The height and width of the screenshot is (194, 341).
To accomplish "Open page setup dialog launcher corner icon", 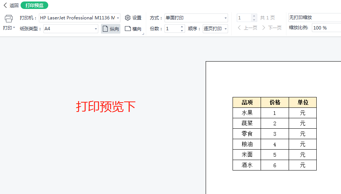I will point(143,34).
